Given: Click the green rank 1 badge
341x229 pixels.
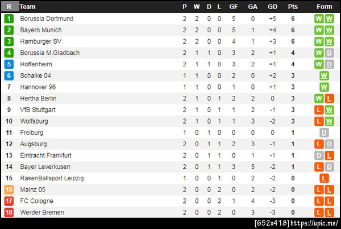Looking at the screenshot, I should (x=9, y=19).
